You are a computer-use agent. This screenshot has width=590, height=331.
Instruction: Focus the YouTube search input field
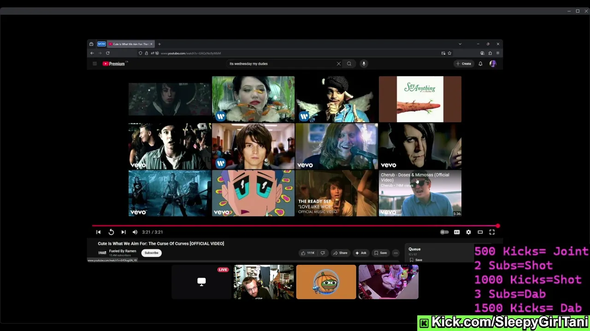[x=281, y=64]
